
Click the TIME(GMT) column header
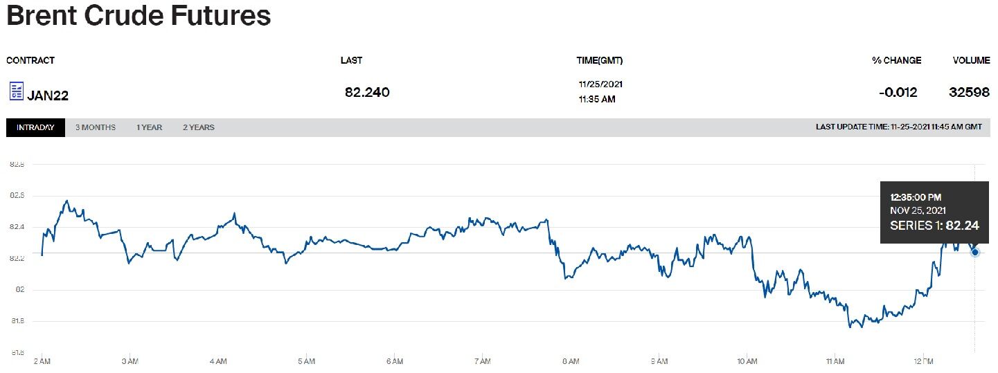click(x=600, y=60)
